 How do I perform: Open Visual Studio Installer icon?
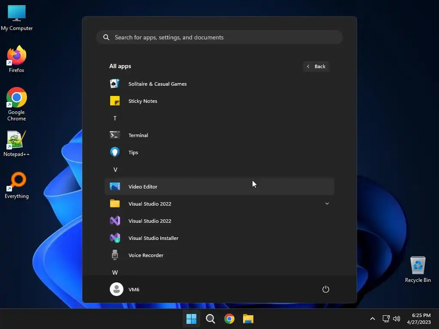point(115,238)
